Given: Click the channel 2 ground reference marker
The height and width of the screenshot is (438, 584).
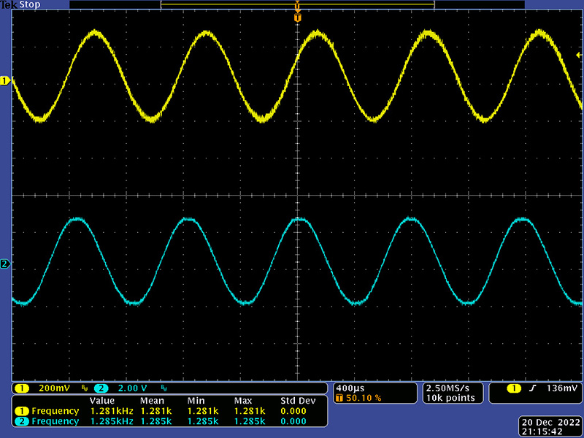Looking at the screenshot, I should coord(5,264).
